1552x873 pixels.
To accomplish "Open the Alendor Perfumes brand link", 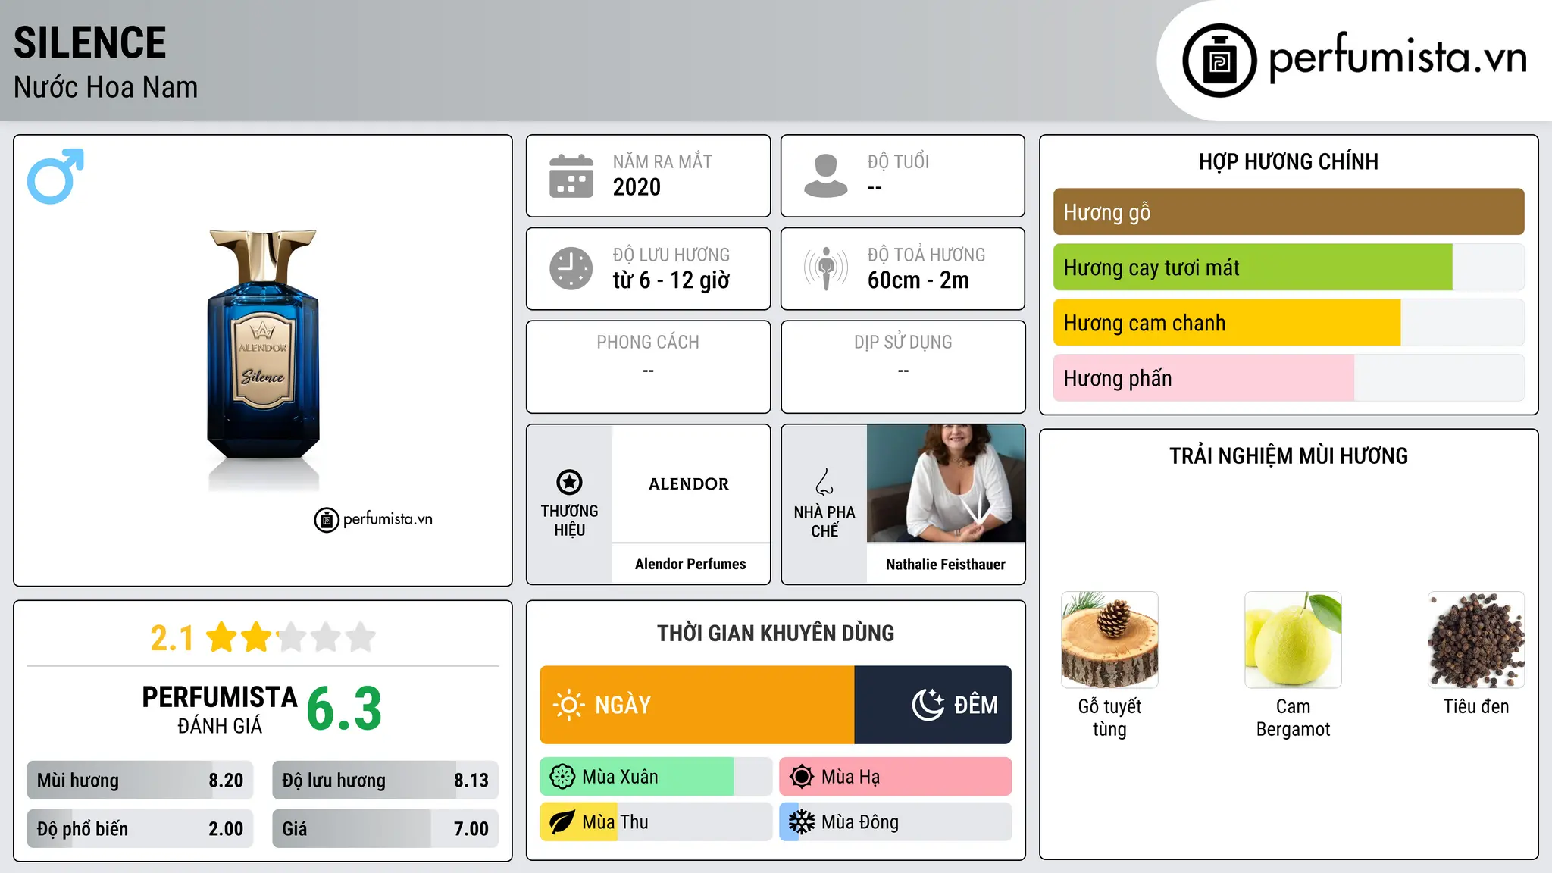I will click(690, 564).
